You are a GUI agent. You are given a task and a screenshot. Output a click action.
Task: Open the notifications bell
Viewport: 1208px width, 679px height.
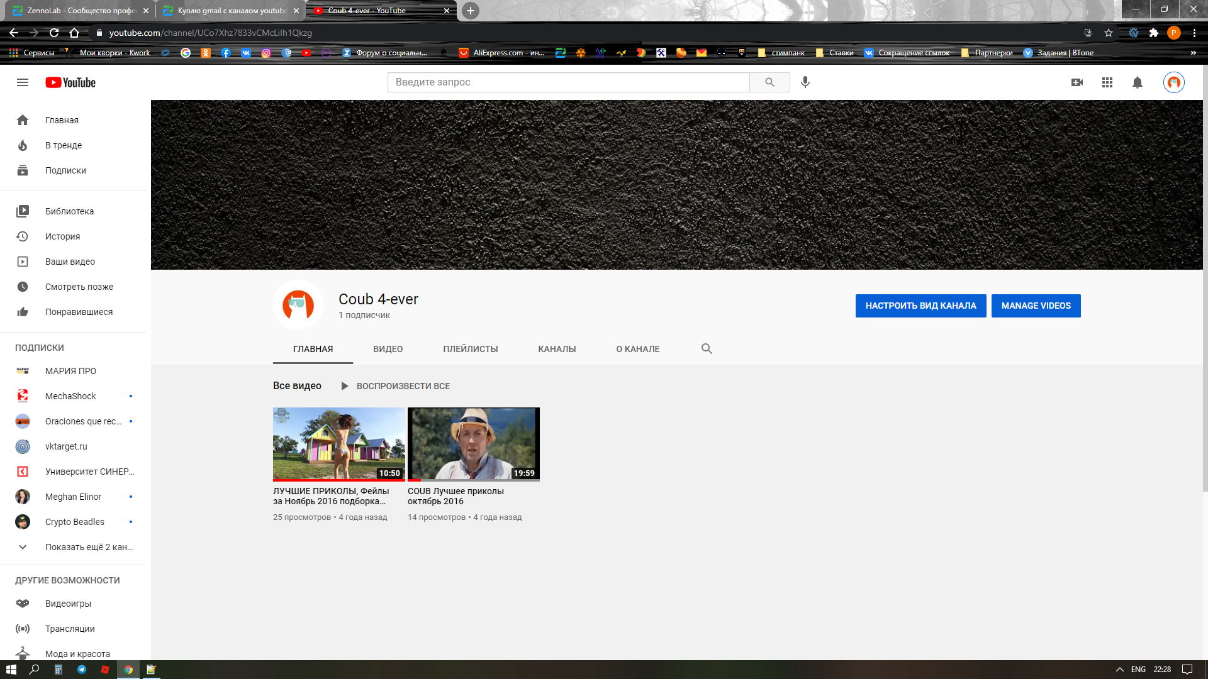tap(1138, 82)
